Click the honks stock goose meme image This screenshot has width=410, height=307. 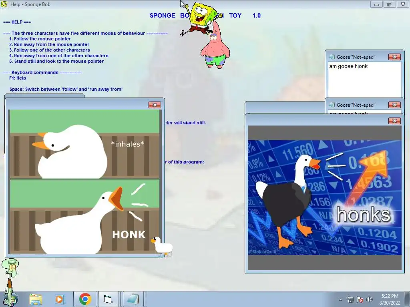pos(324,197)
